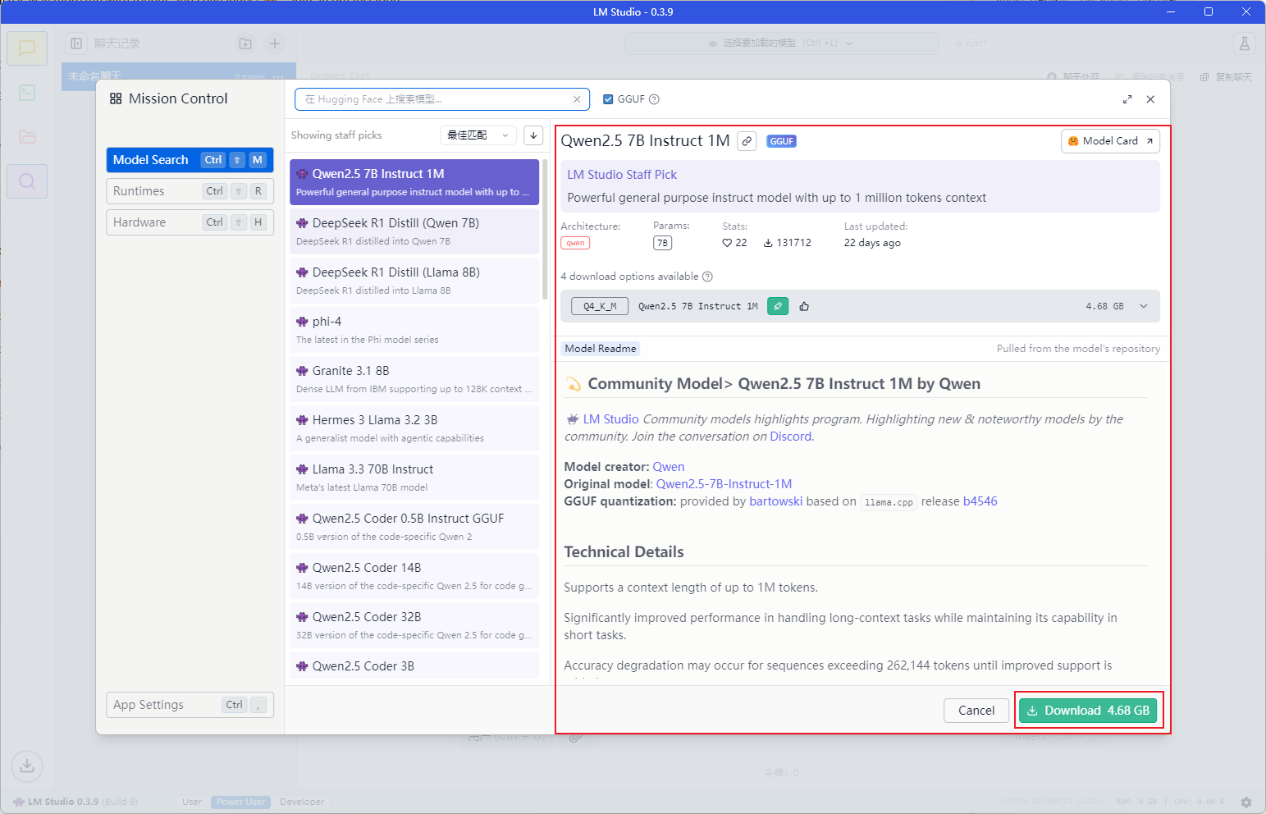
Task: Start a new chat with plus icon
Action: (x=275, y=43)
